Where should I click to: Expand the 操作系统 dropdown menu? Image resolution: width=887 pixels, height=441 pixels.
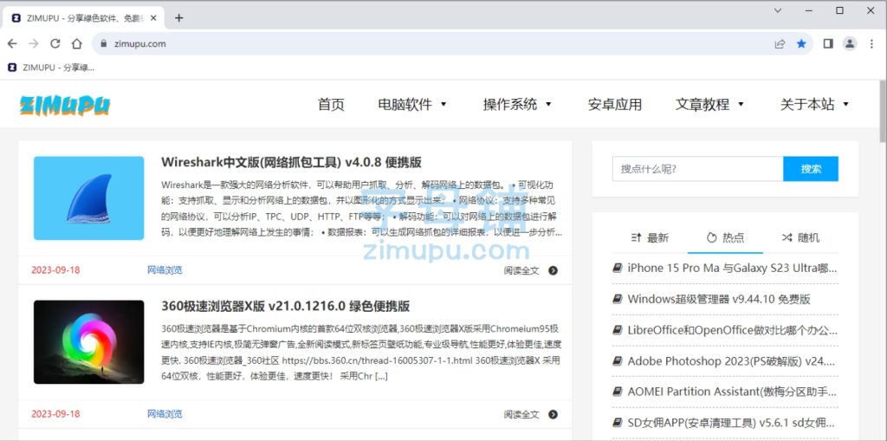(x=517, y=104)
